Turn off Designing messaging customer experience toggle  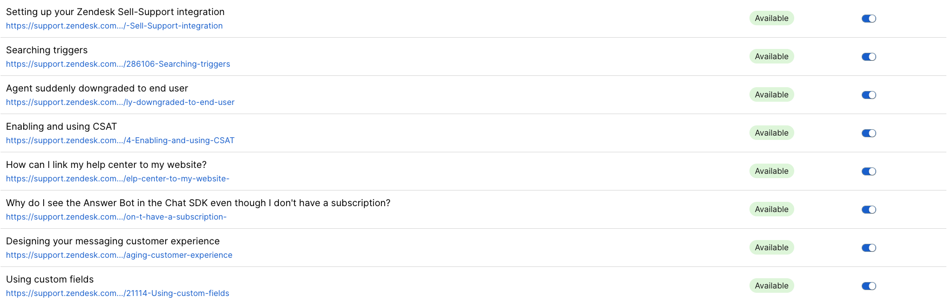(869, 248)
